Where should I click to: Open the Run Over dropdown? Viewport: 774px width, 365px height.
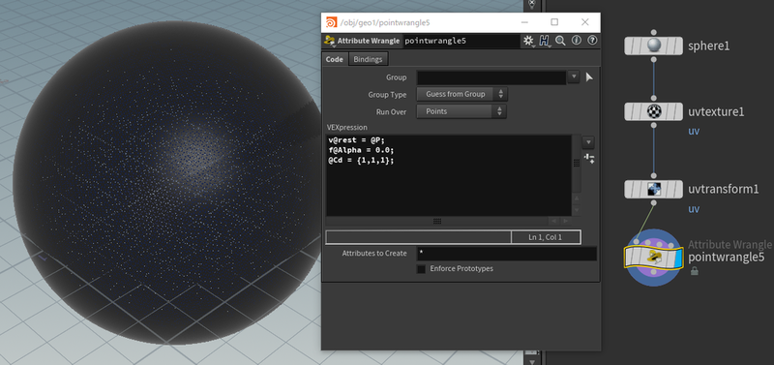461,111
